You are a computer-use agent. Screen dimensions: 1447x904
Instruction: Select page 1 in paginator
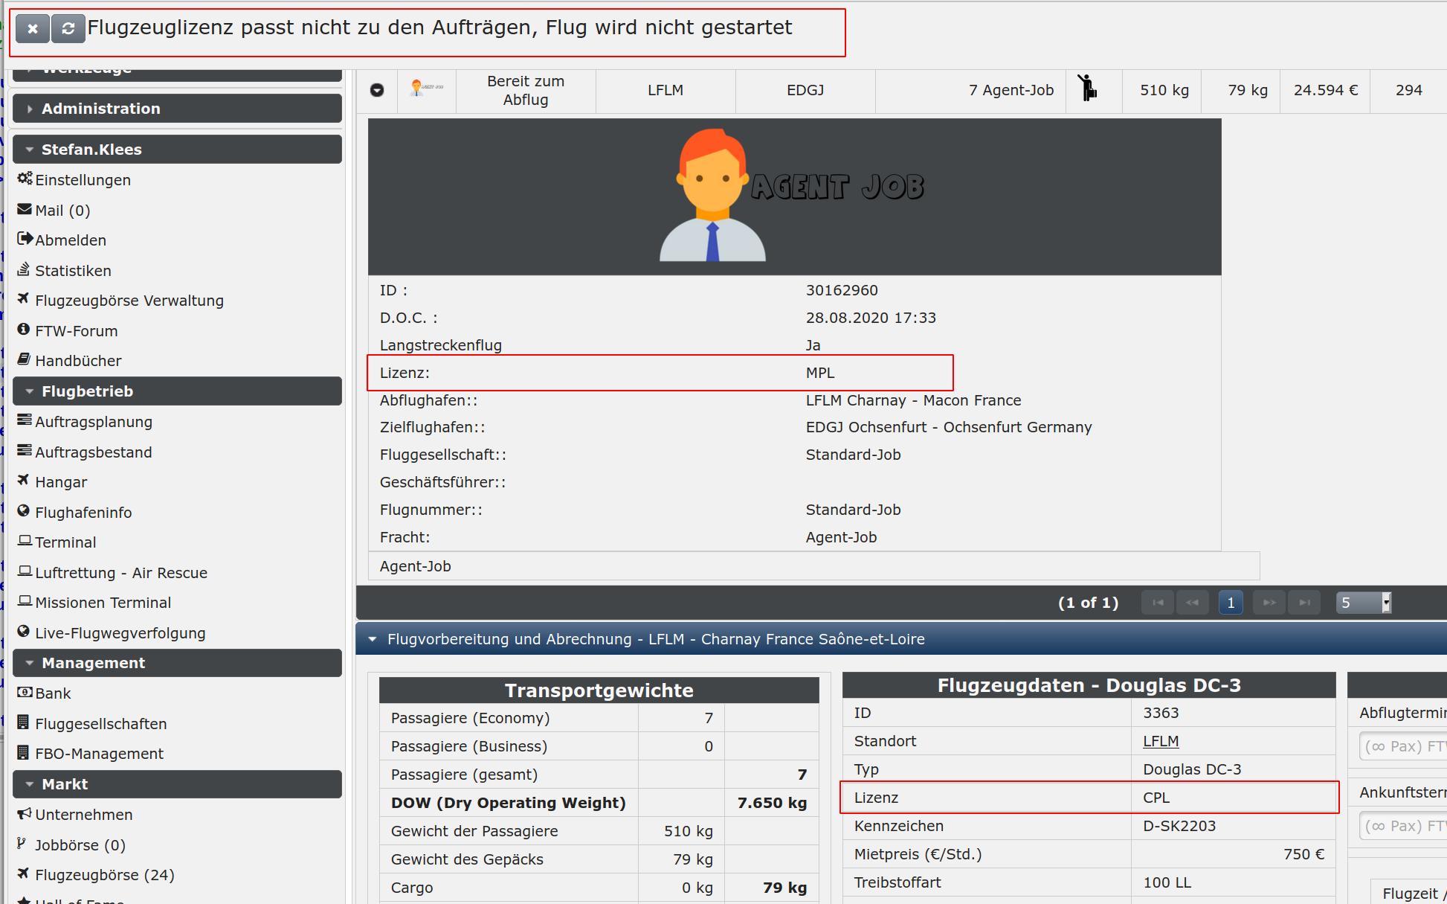coord(1231,603)
